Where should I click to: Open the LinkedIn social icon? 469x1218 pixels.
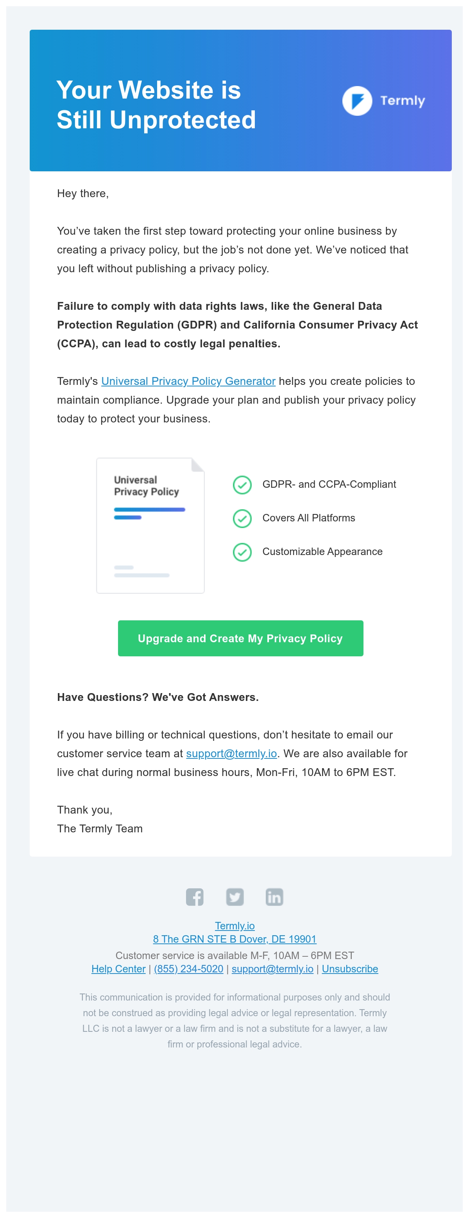click(x=274, y=897)
